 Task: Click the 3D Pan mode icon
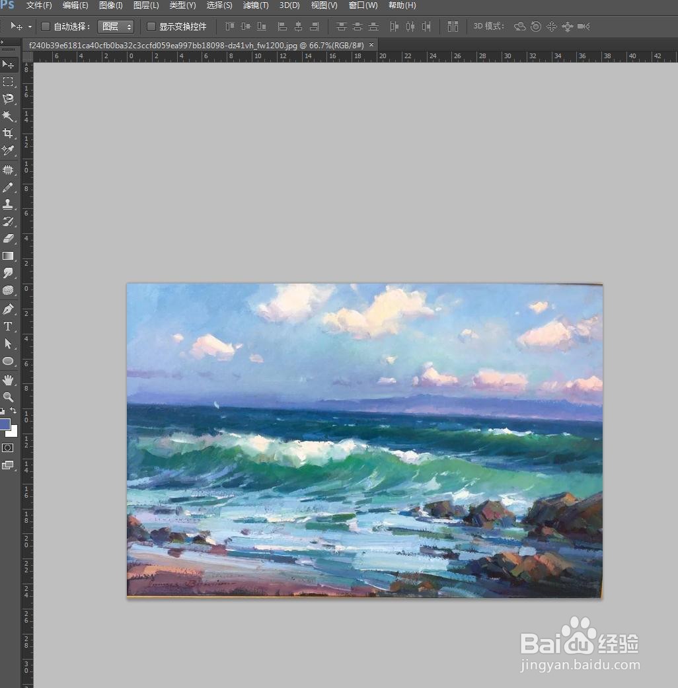click(552, 26)
